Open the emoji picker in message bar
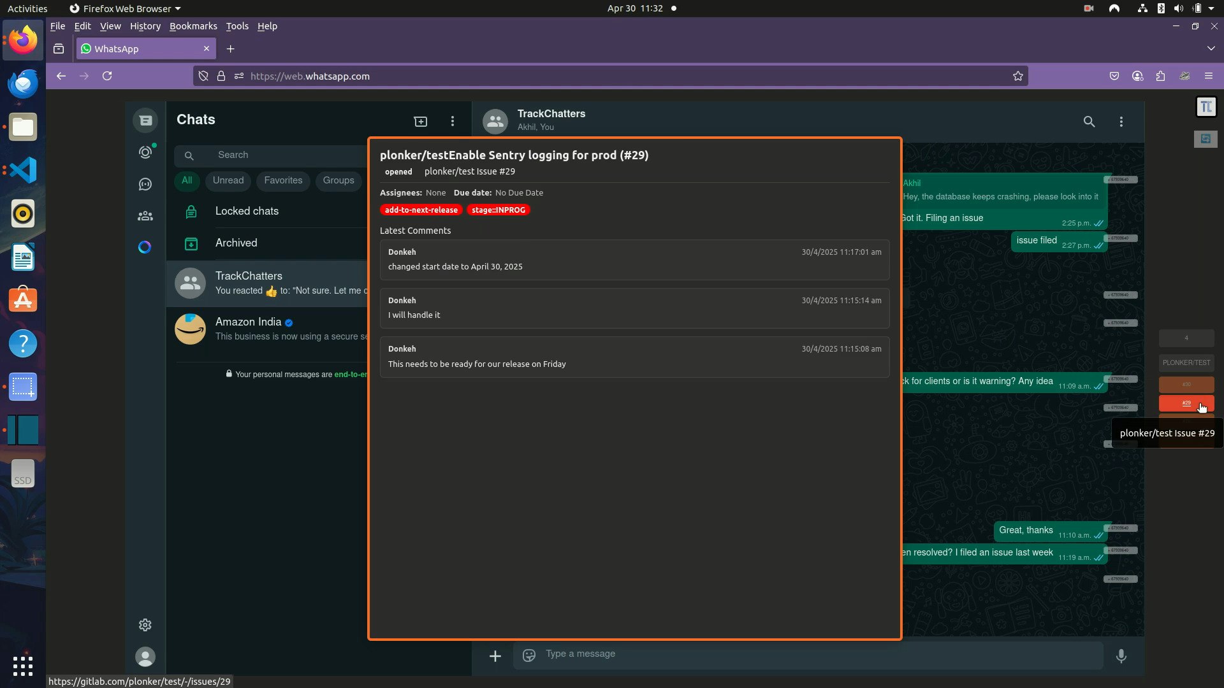Viewport: 1224px width, 688px height. click(x=529, y=656)
